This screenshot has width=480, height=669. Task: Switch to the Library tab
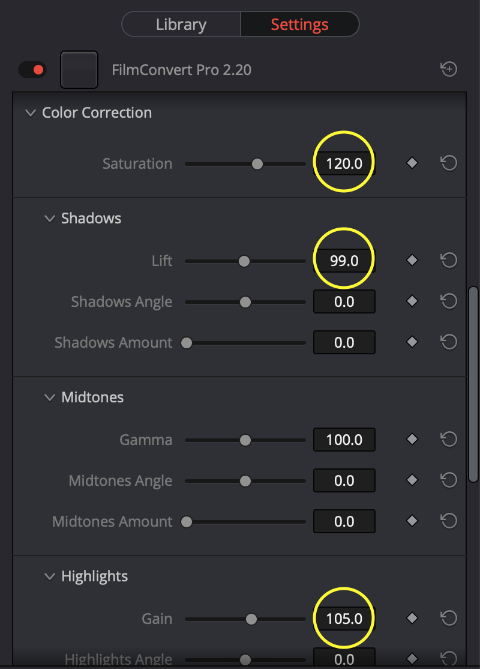pos(181,25)
